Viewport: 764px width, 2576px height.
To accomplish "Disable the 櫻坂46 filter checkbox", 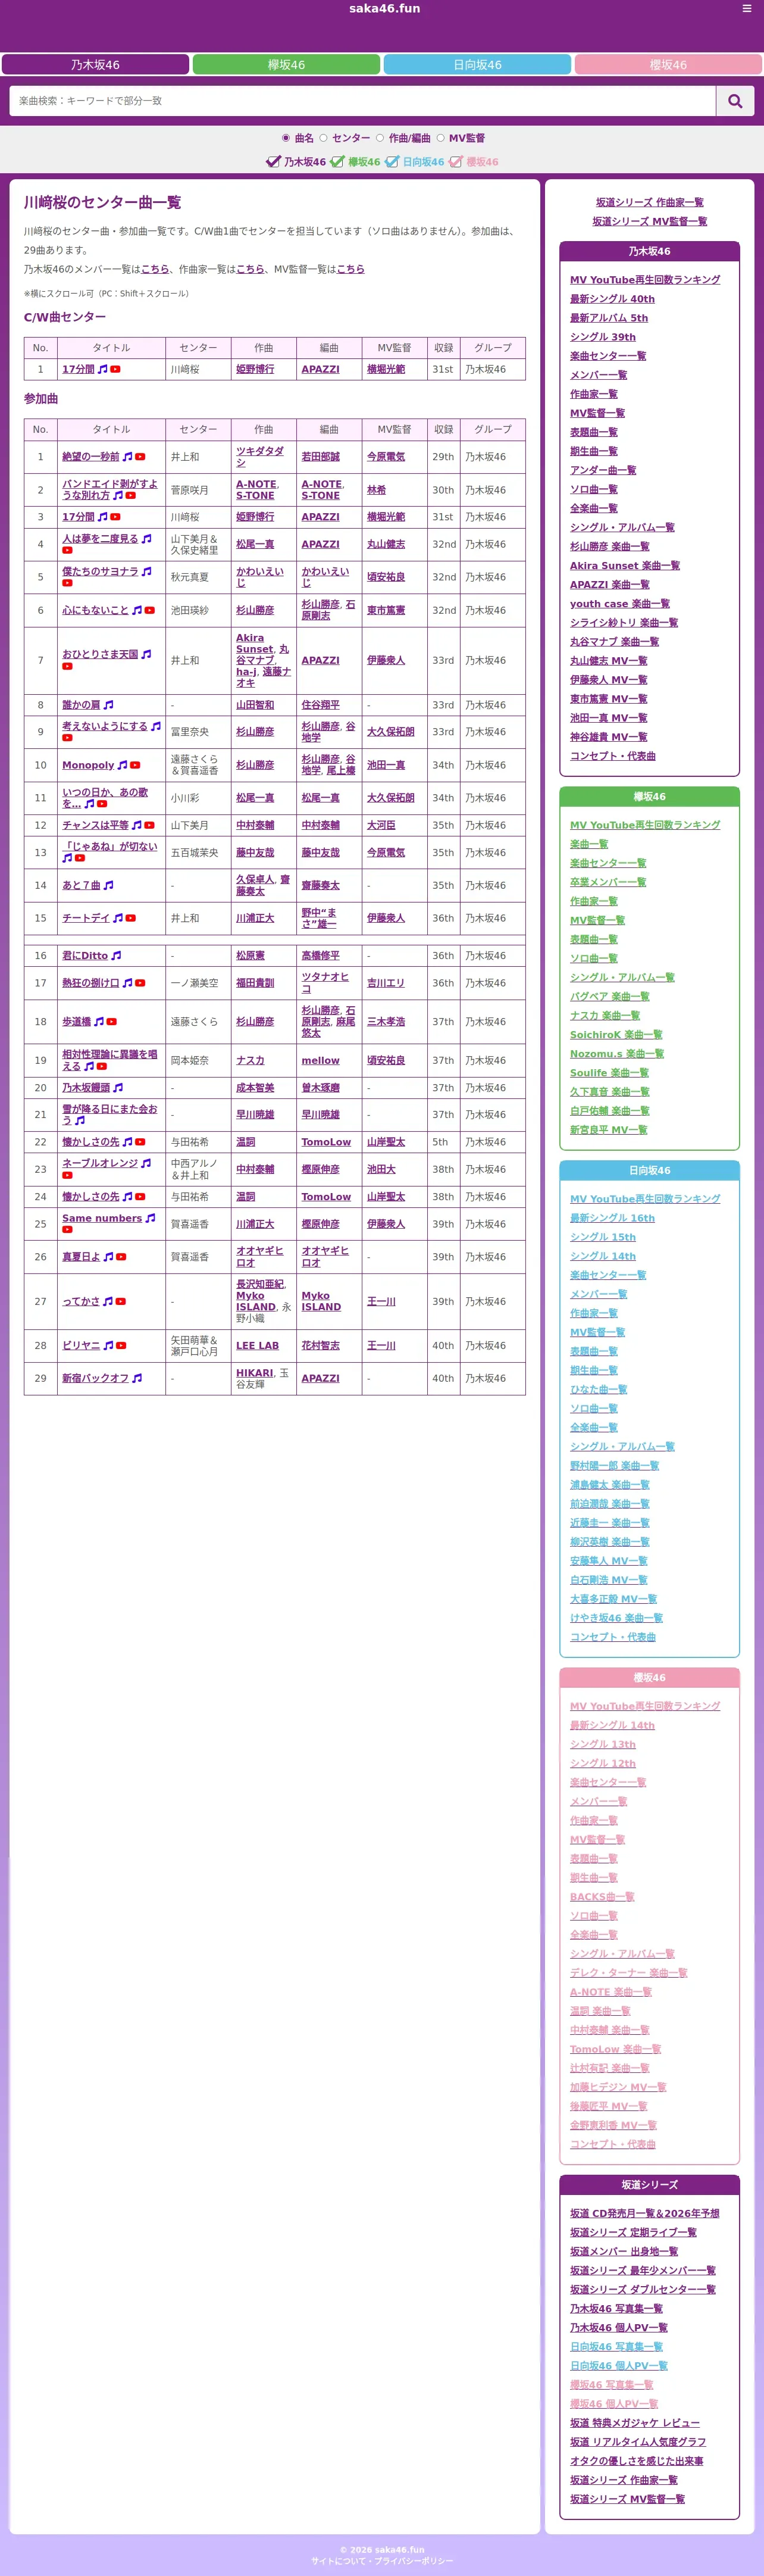I will [x=455, y=161].
